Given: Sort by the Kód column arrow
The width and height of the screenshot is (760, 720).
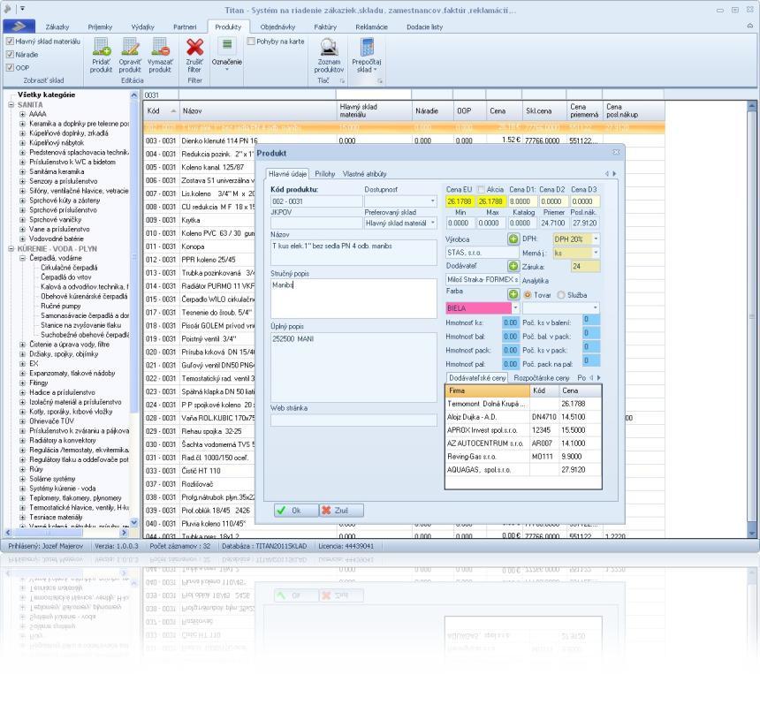Looking at the screenshot, I should tap(173, 111).
